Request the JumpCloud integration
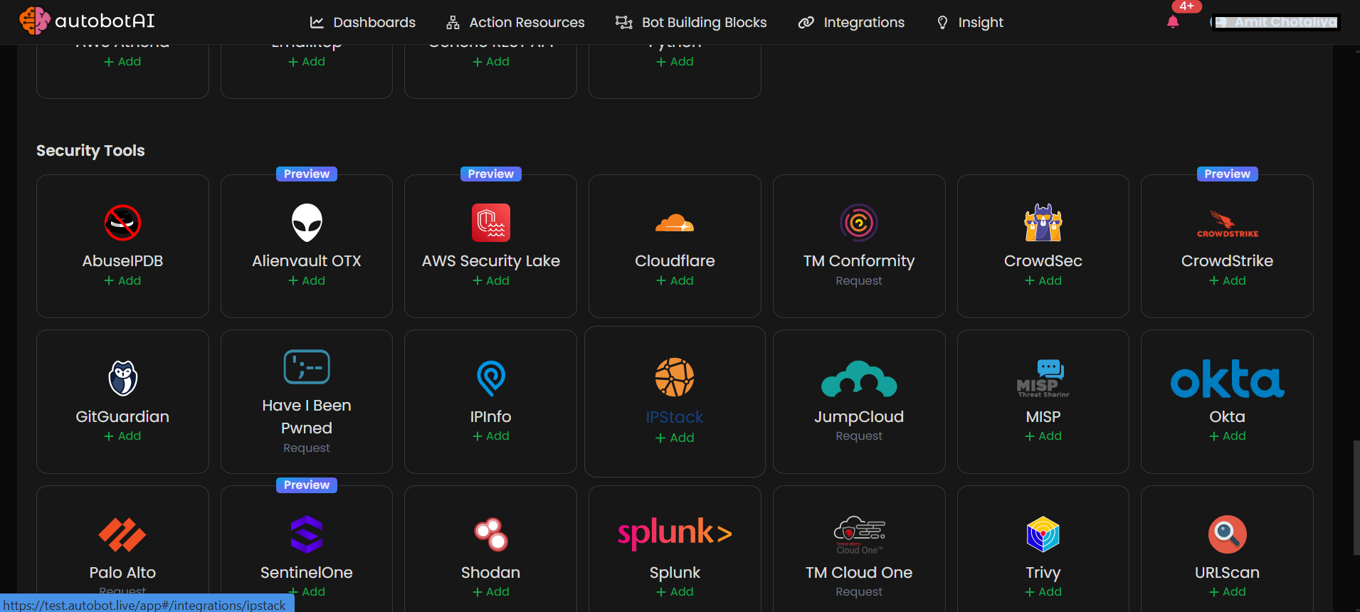Viewport: 1360px width, 612px height. (858, 436)
